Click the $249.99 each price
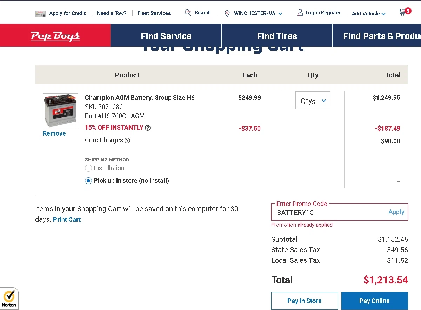421x310 pixels. pos(249,98)
